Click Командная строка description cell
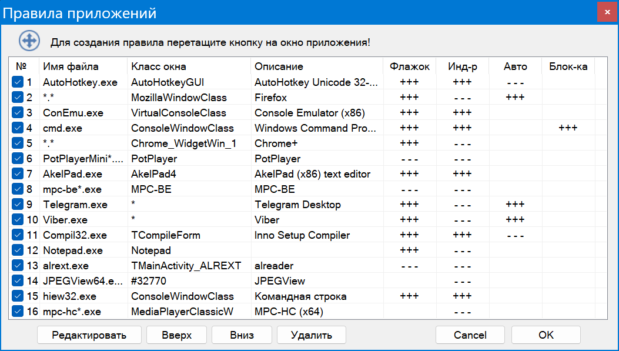Screen dimensions: 619x351 (300, 296)
